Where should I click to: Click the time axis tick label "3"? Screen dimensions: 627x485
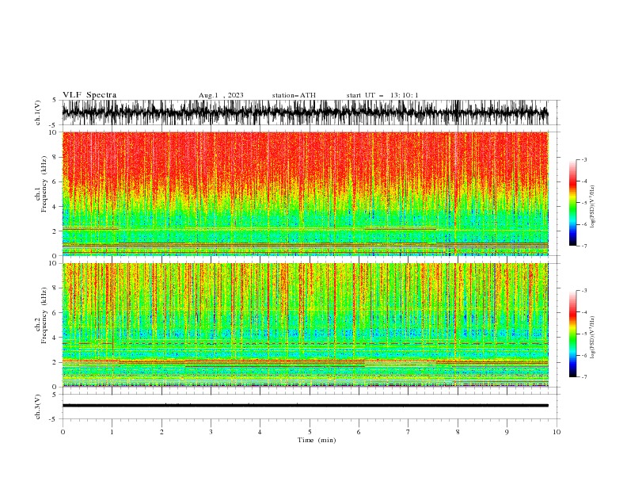point(211,432)
